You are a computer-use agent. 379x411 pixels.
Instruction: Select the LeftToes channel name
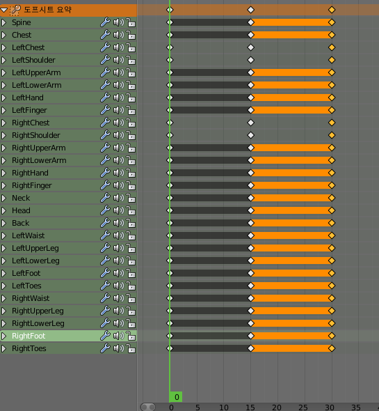point(26,286)
